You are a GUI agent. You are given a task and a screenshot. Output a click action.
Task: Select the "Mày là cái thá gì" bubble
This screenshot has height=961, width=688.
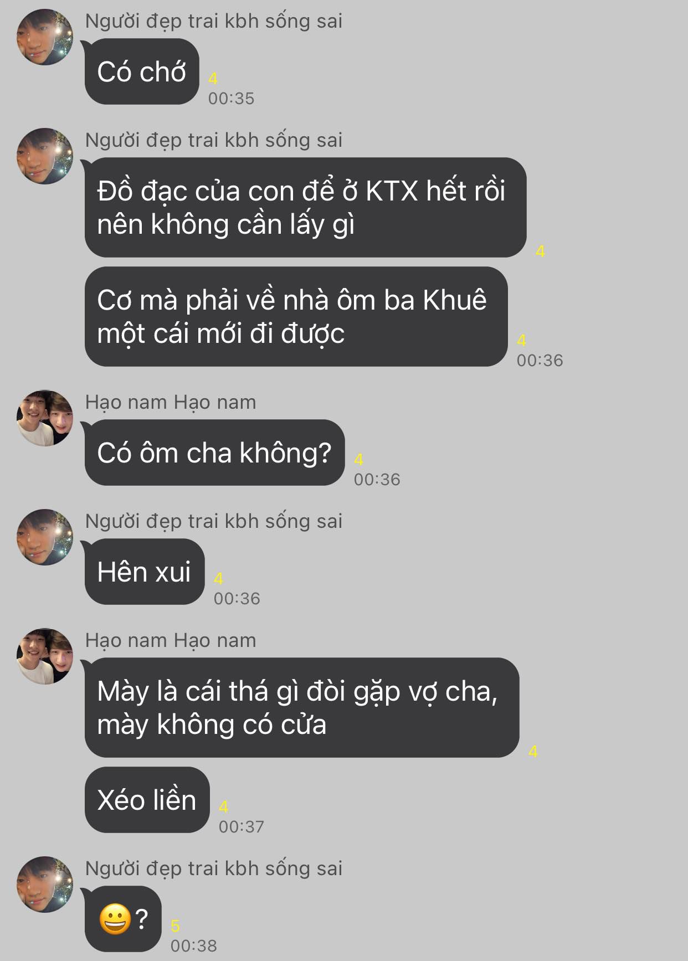pos(302,707)
